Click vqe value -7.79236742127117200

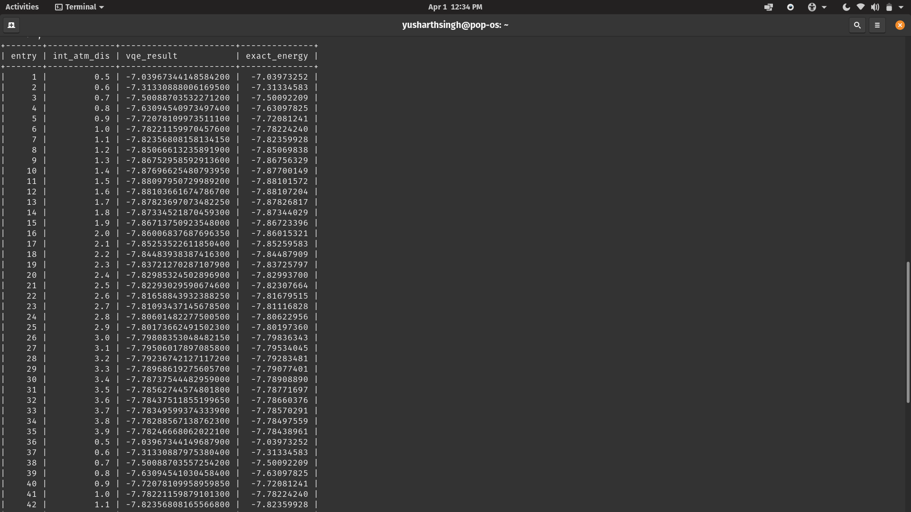178,358
